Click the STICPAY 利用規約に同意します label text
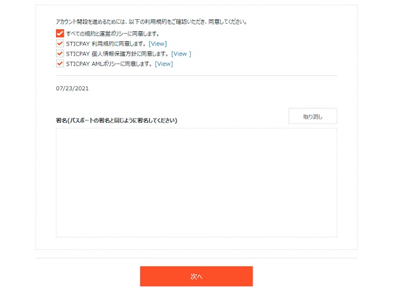The width and height of the screenshot is (399, 296). coord(106,44)
